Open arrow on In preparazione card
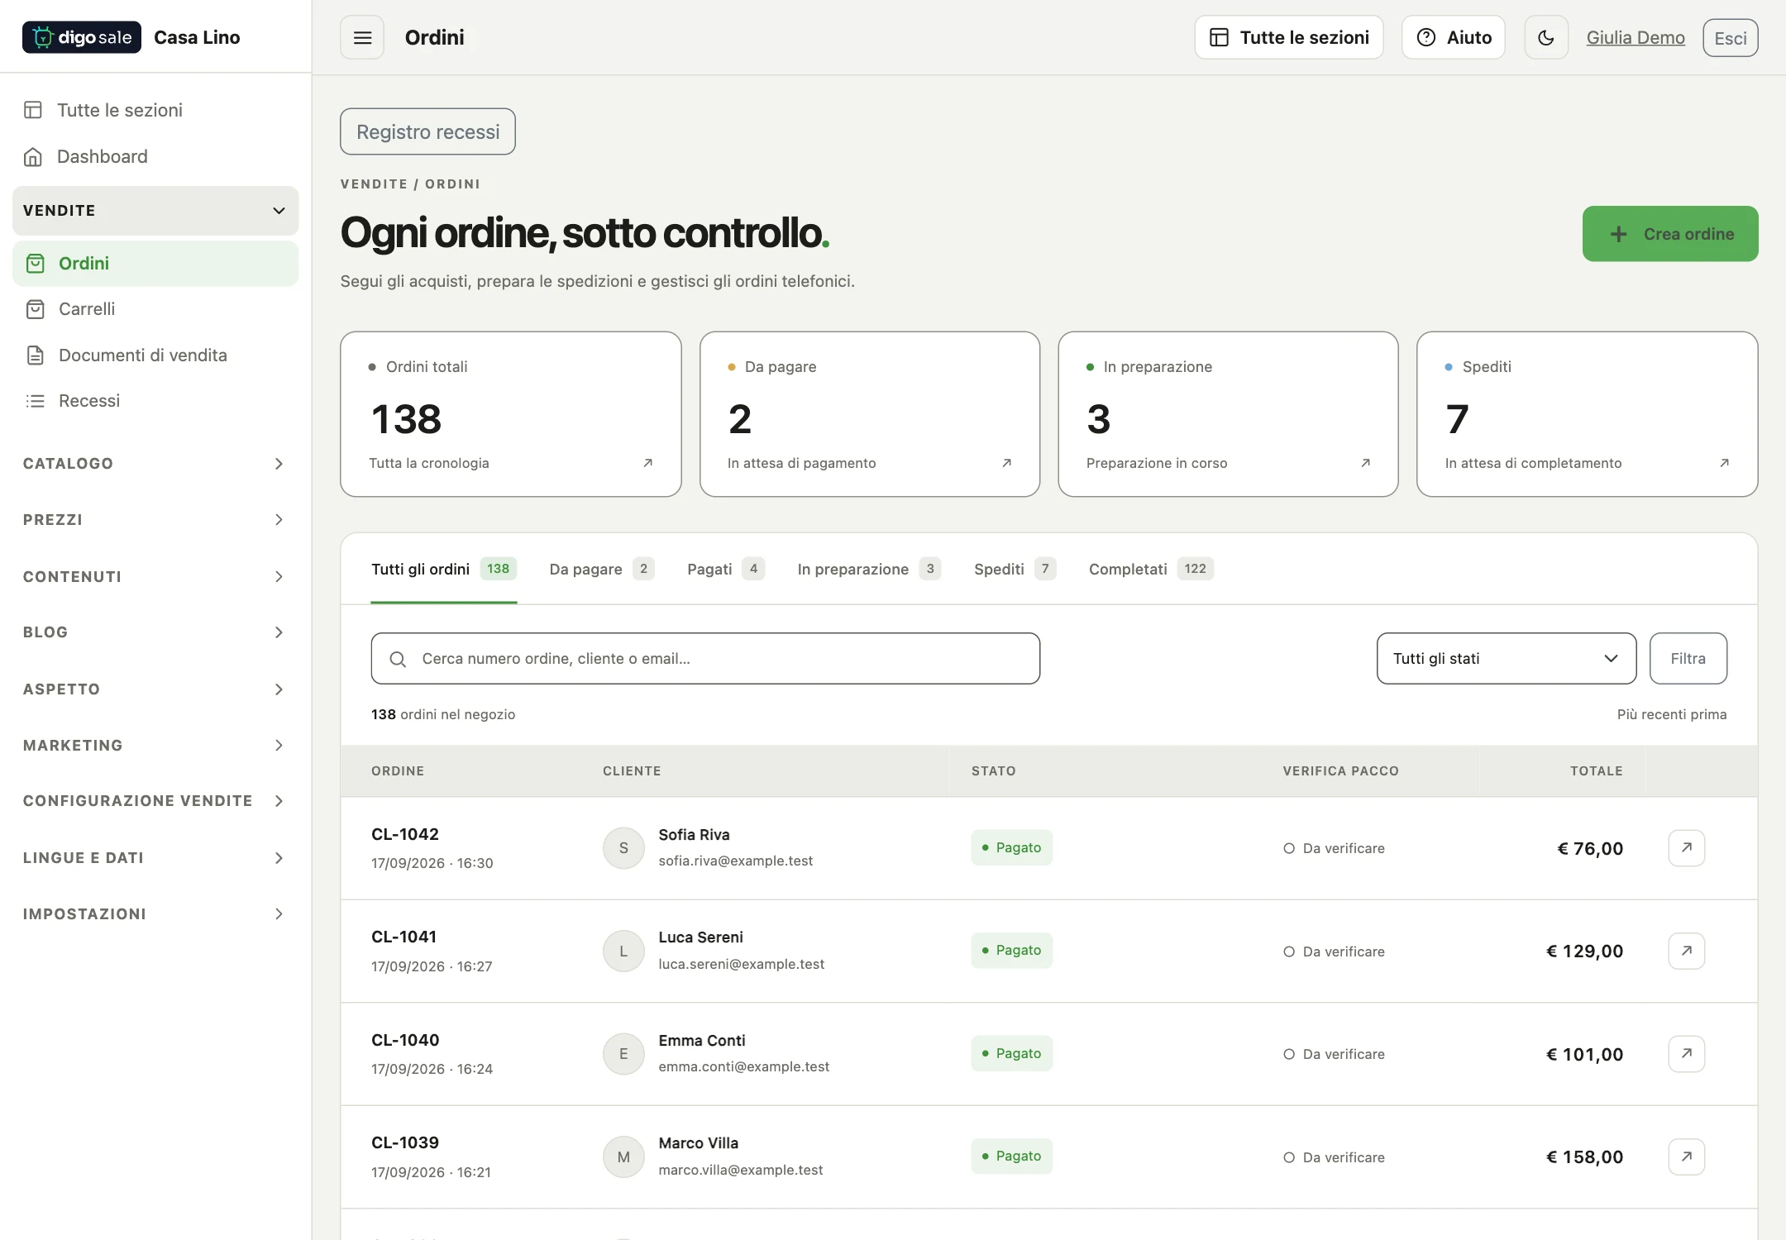Screen dimensions: 1786x1240 click(1365, 463)
